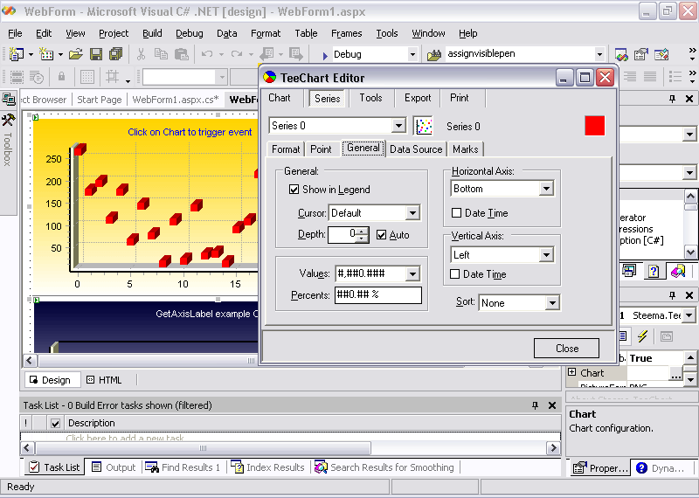Click the red series color swatch
Screen dimensions: 699x498
[594, 126]
